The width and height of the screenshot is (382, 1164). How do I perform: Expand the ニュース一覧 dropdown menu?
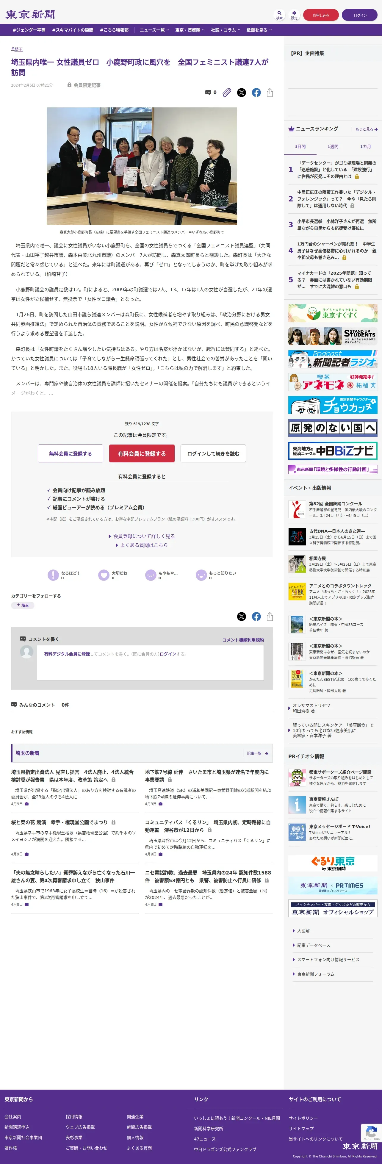point(154,30)
